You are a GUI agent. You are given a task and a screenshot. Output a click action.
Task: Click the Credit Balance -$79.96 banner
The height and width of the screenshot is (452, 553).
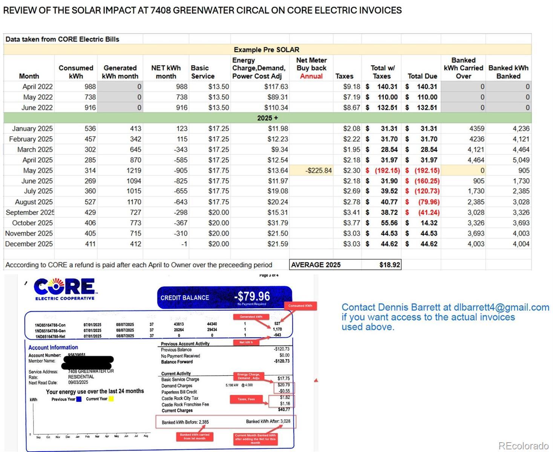225,298
